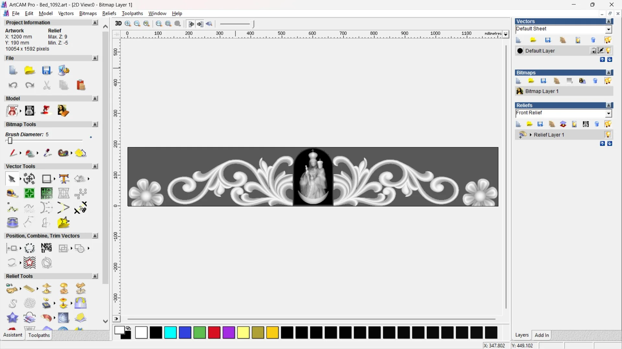
Task: Switch to the Toolpaths tab
Action: point(39,335)
